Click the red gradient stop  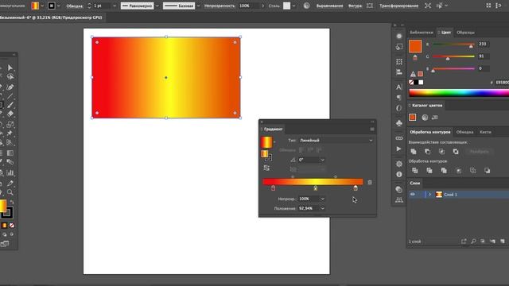point(273,187)
